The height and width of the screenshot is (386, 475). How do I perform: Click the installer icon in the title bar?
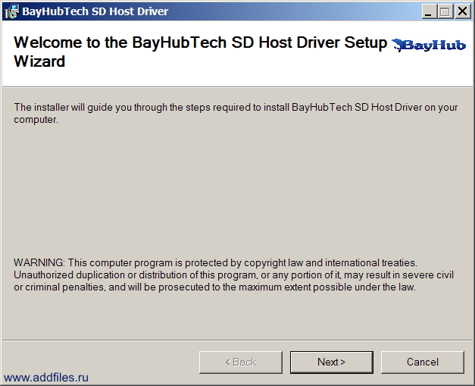(11, 11)
